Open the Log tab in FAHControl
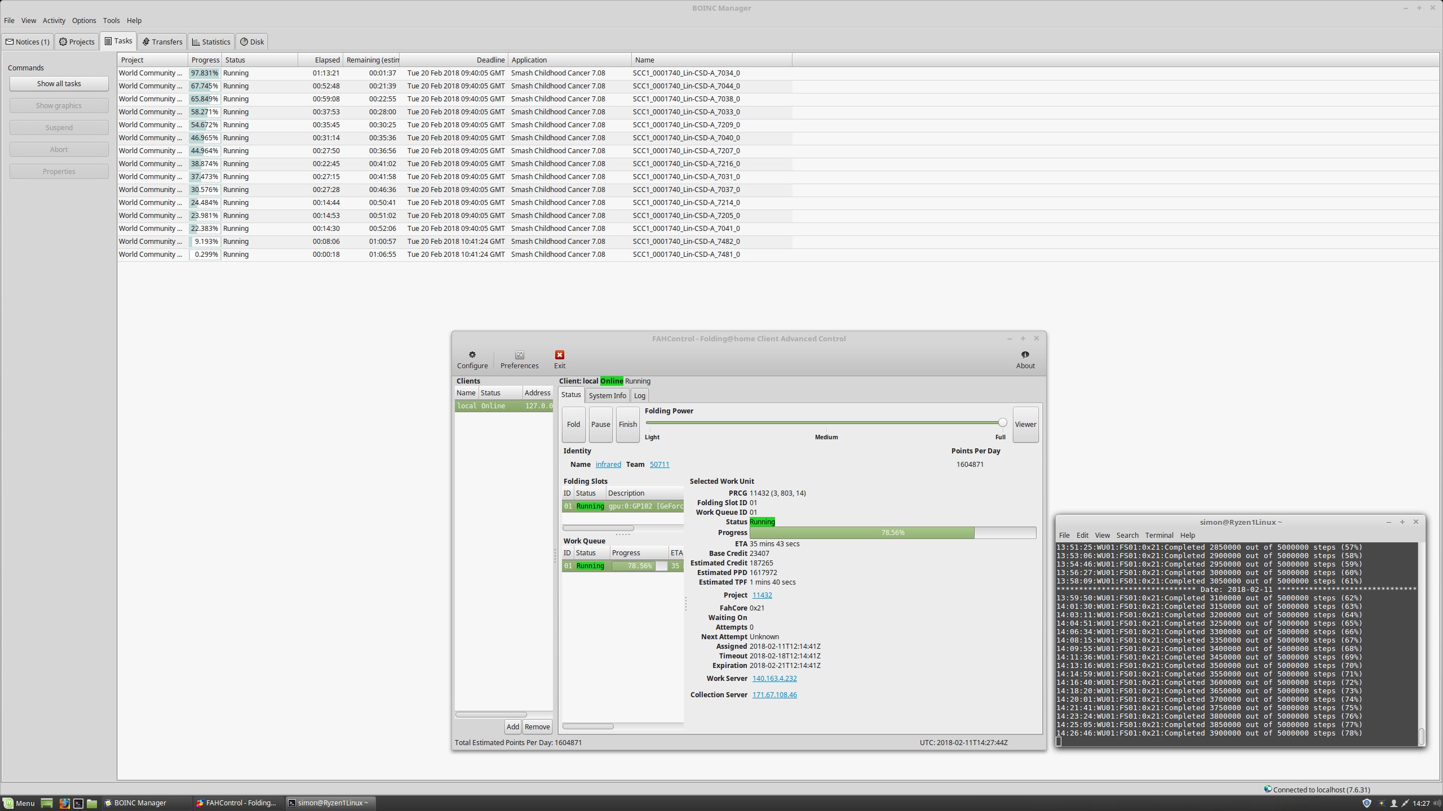Image resolution: width=1443 pixels, height=811 pixels. (x=639, y=395)
